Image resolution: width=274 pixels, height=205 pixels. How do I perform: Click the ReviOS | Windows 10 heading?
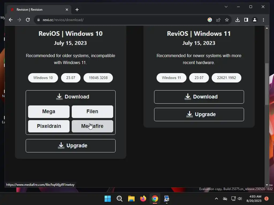pyautogui.click(x=71, y=33)
